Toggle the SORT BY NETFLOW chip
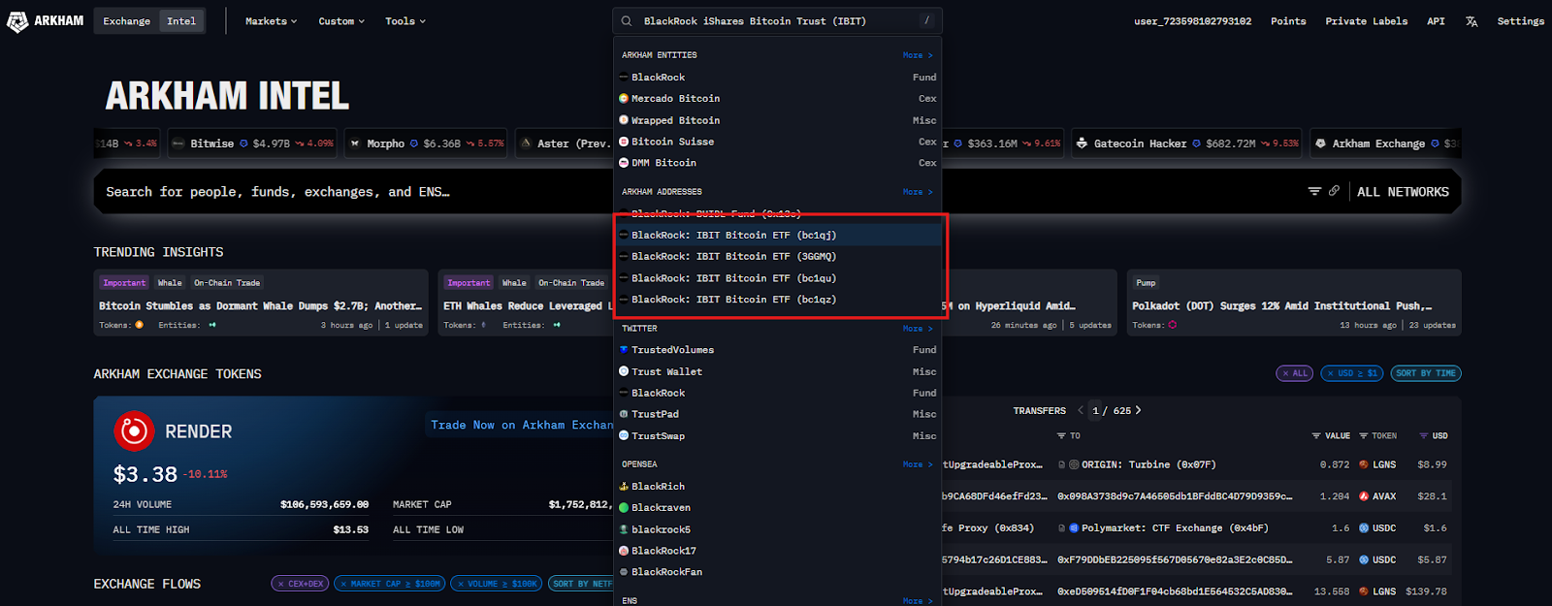Image resolution: width=1552 pixels, height=606 pixels. coord(582,584)
